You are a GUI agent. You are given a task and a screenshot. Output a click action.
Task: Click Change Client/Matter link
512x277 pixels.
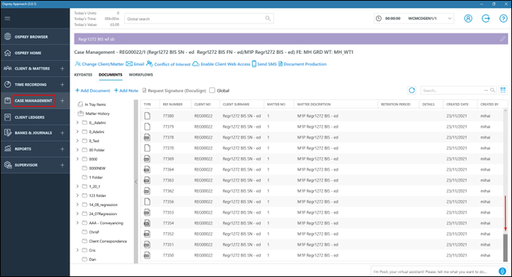point(99,64)
